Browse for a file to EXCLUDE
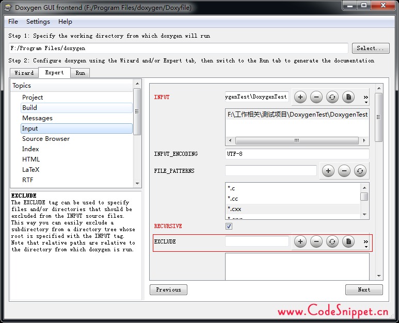Viewport: 399px width, 323px height. [x=348, y=241]
